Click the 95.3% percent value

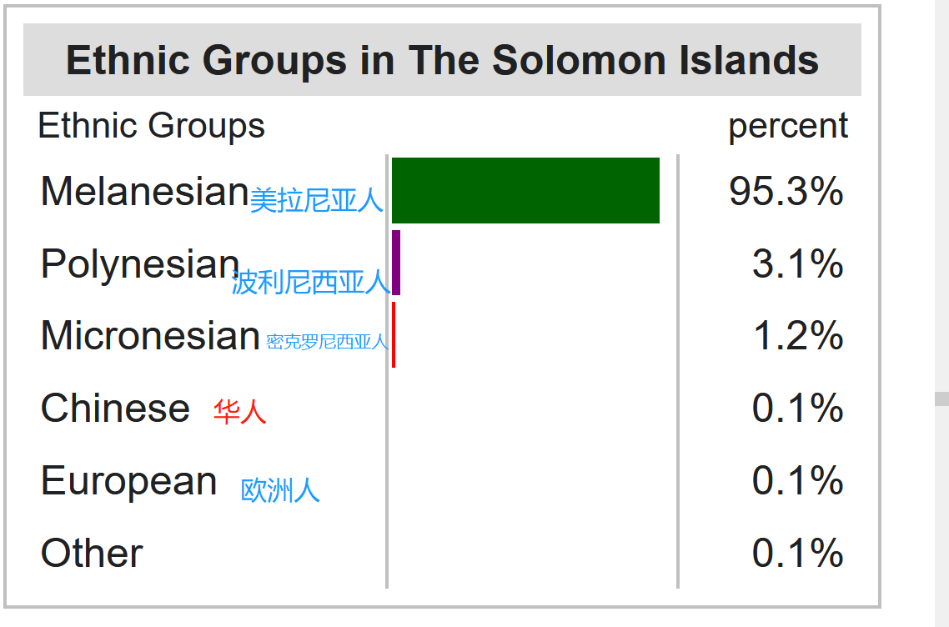tap(786, 191)
